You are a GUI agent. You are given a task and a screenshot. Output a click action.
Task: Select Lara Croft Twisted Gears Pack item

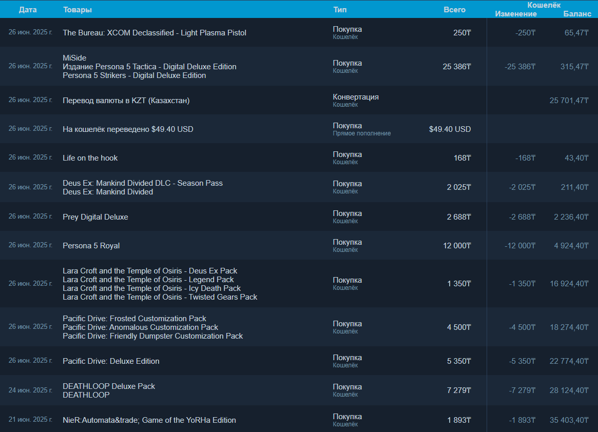pyautogui.click(x=160, y=297)
